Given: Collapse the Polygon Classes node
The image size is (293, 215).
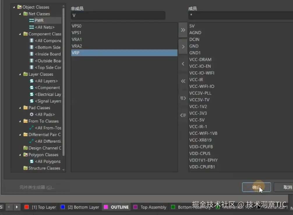Looking at the screenshot, I should pos(20,155).
